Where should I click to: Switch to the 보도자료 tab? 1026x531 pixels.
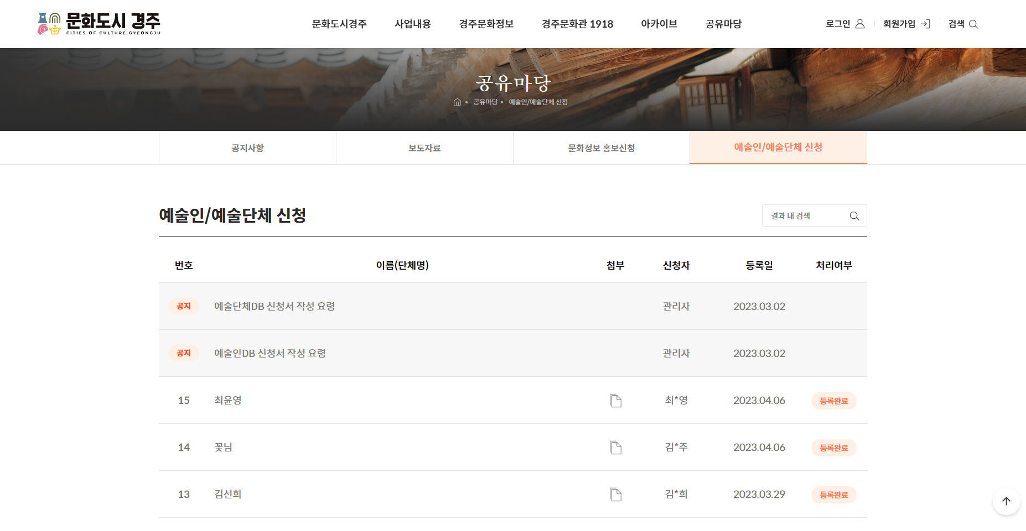424,148
